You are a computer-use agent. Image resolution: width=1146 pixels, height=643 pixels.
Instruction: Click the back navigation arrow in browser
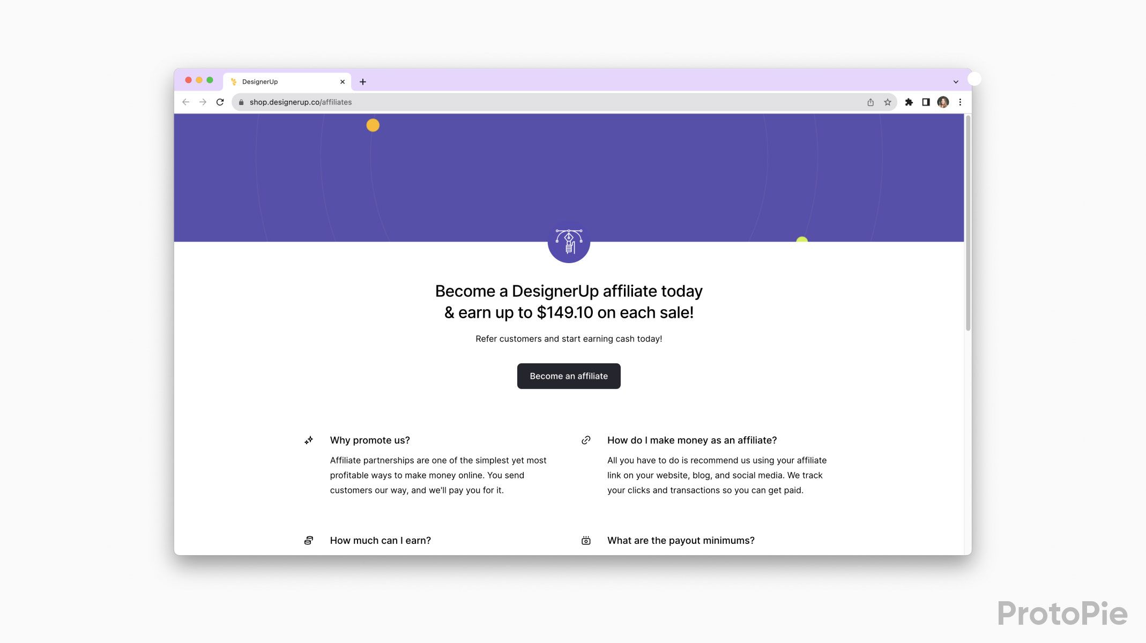187,101
